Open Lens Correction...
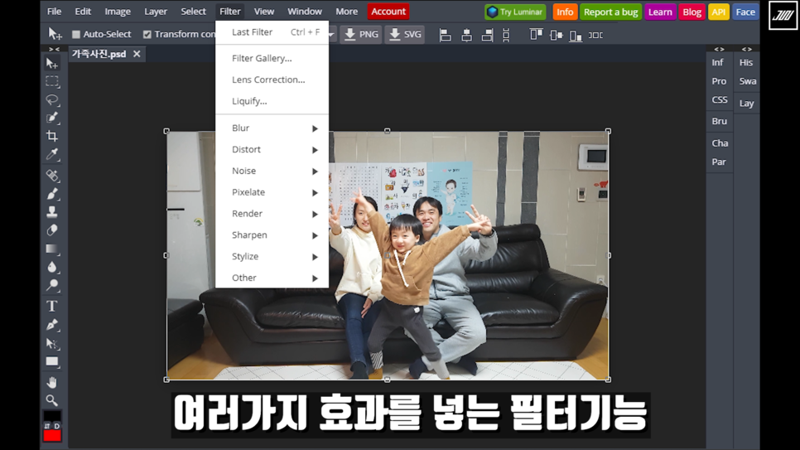The width and height of the screenshot is (800, 450). (x=272, y=80)
